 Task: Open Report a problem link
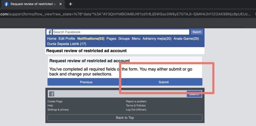[136, 101]
